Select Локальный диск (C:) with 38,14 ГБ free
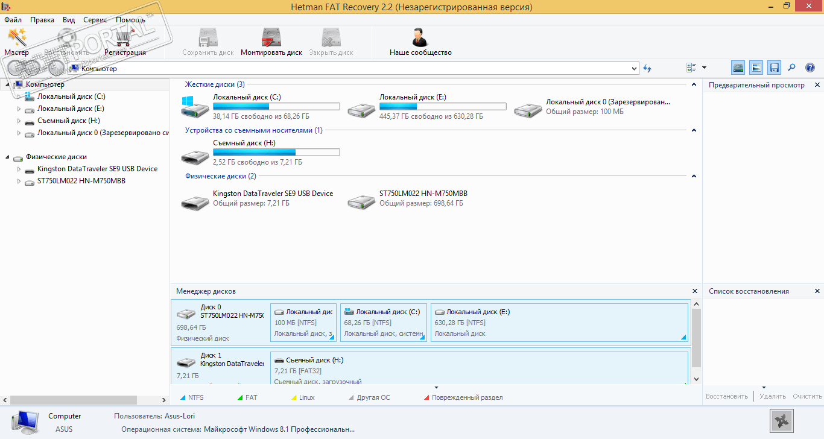Image resolution: width=824 pixels, height=439 pixels. (x=260, y=107)
